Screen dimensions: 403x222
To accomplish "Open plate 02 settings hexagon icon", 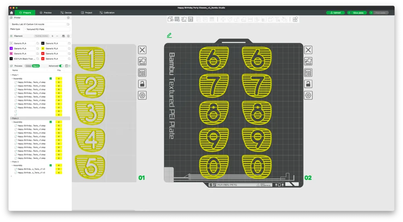I will pos(308,95).
